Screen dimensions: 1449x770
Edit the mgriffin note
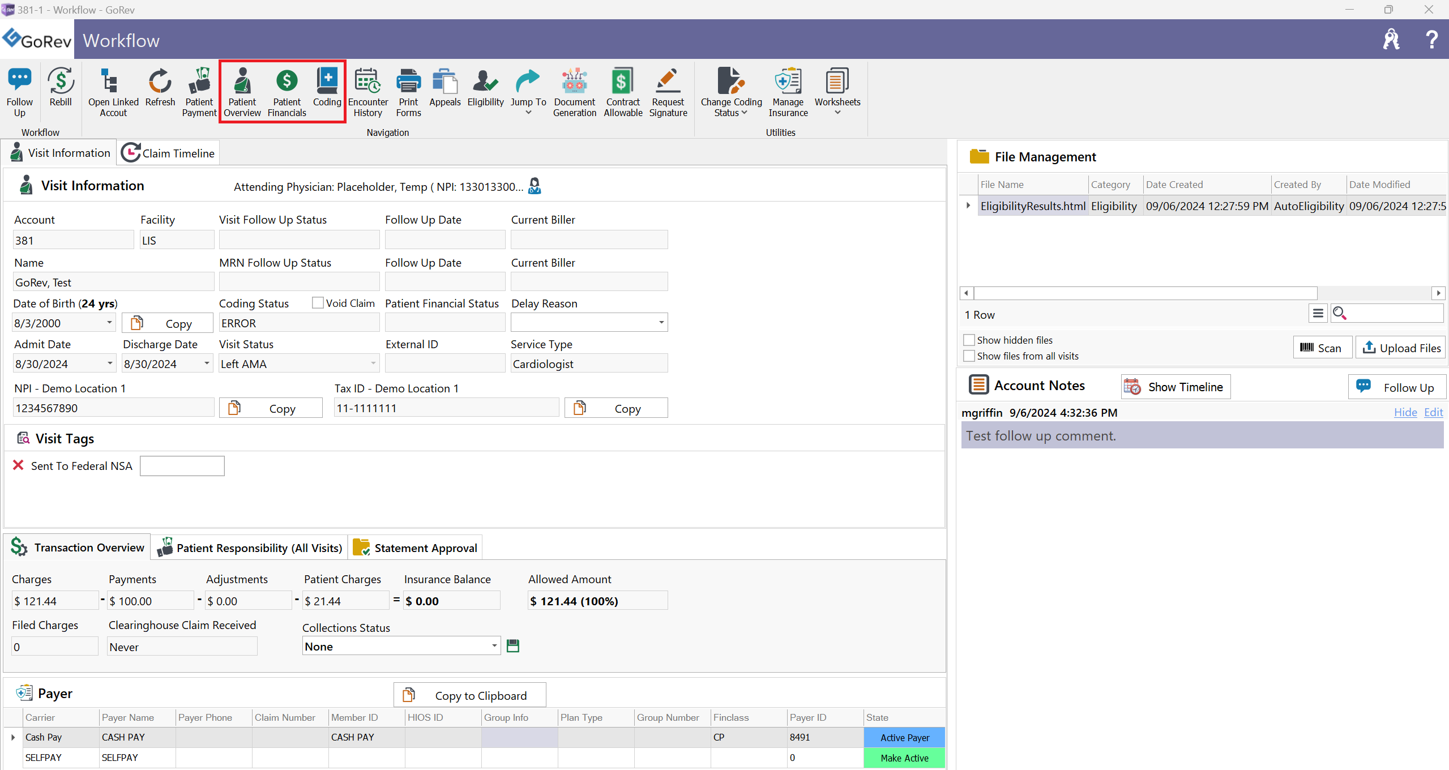coord(1434,412)
